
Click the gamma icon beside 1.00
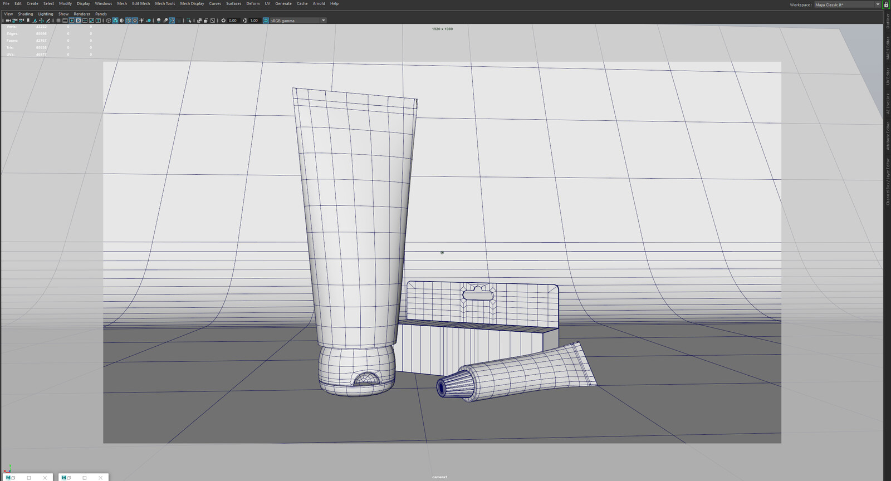244,21
